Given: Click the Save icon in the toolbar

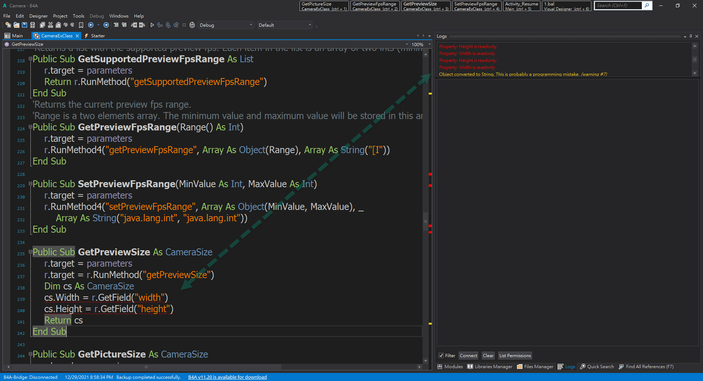Looking at the screenshot, I should (25, 25).
